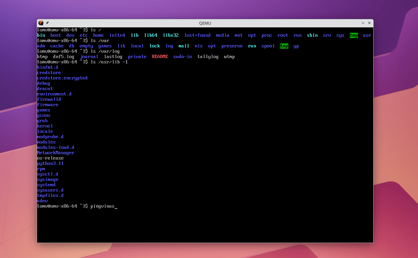Select the sys directory entry
This screenshot has height=258, width=418.
point(340,35)
